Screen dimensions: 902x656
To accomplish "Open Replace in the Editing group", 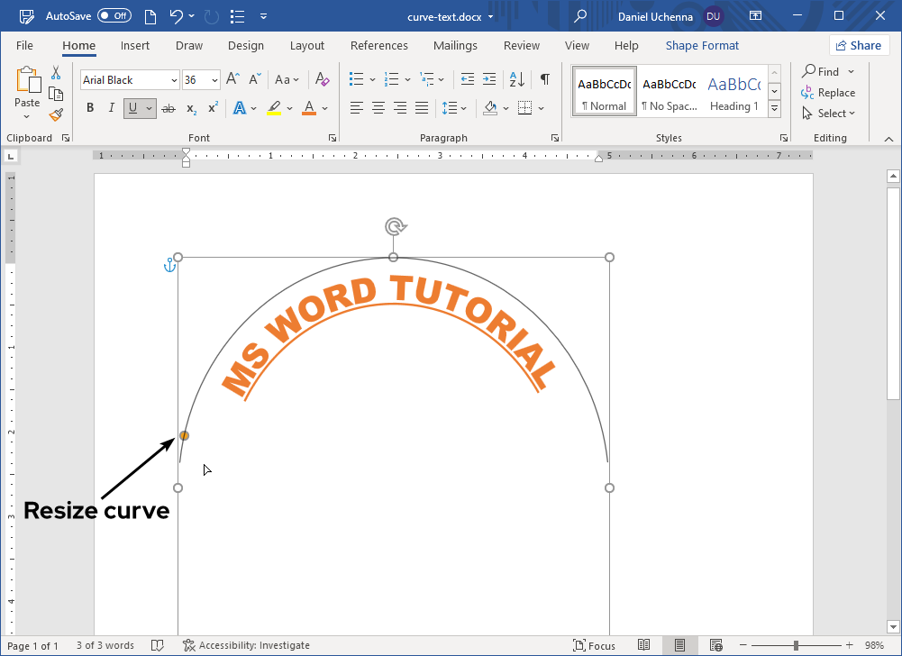I will tap(829, 92).
